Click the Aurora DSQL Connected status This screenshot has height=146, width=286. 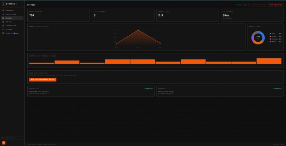pos(148,89)
